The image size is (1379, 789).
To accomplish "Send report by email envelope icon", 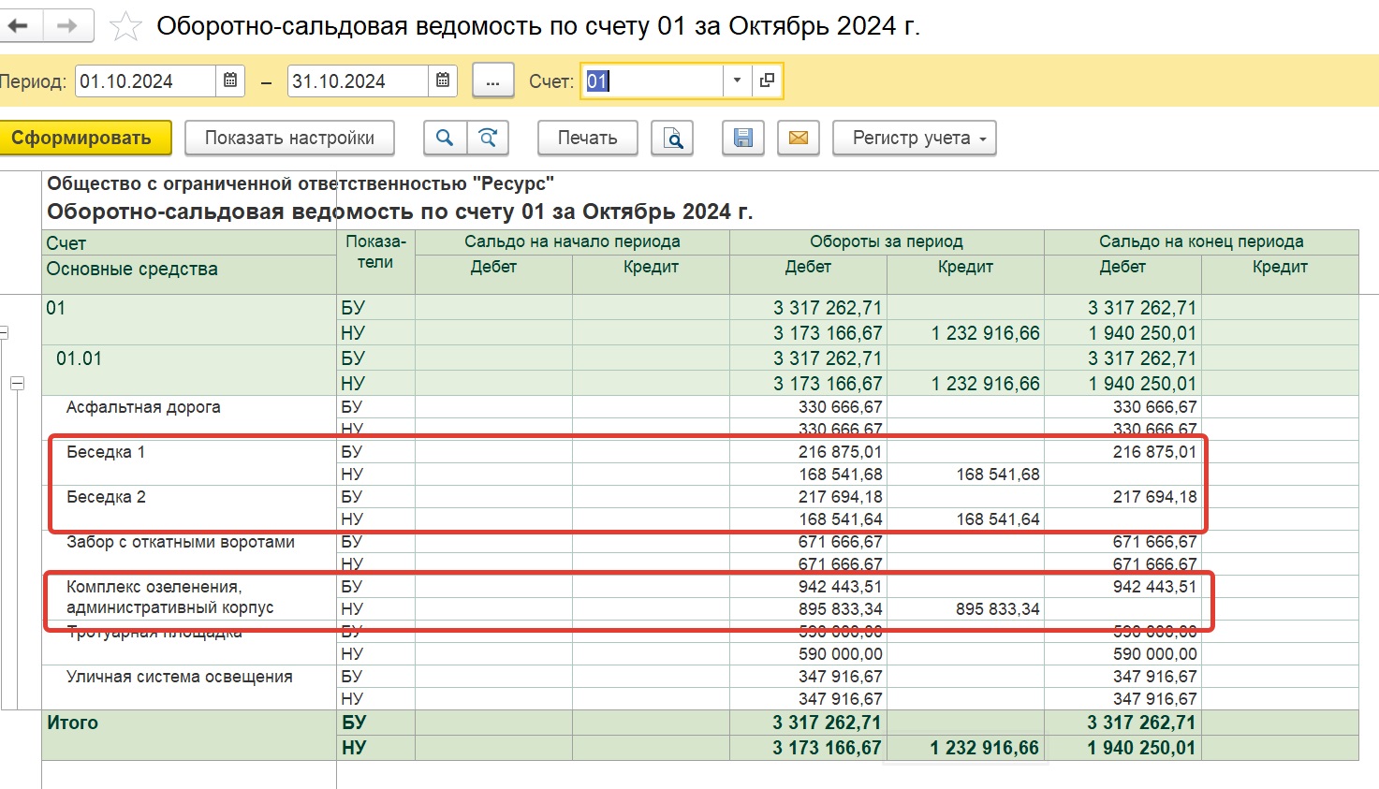I will click(799, 138).
